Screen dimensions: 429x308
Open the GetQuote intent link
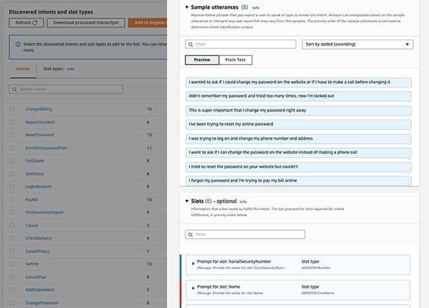(x=35, y=161)
